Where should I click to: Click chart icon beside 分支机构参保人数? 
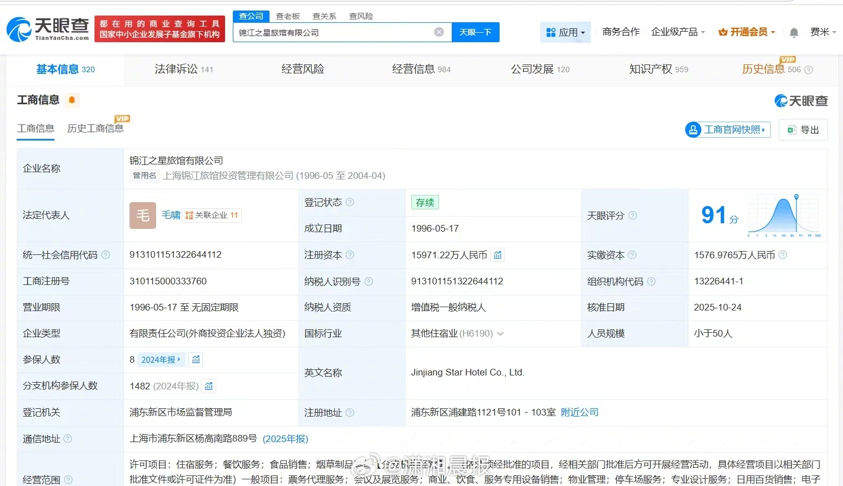(209, 385)
